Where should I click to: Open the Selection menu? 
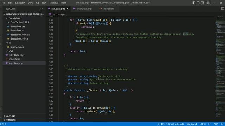pos(20,3)
